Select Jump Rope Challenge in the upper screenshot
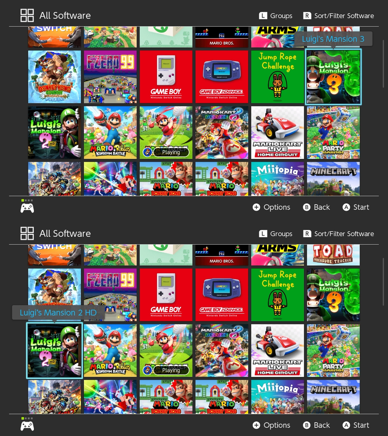Image resolution: width=388 pixels, height=436 pixels. click(278, 77)
